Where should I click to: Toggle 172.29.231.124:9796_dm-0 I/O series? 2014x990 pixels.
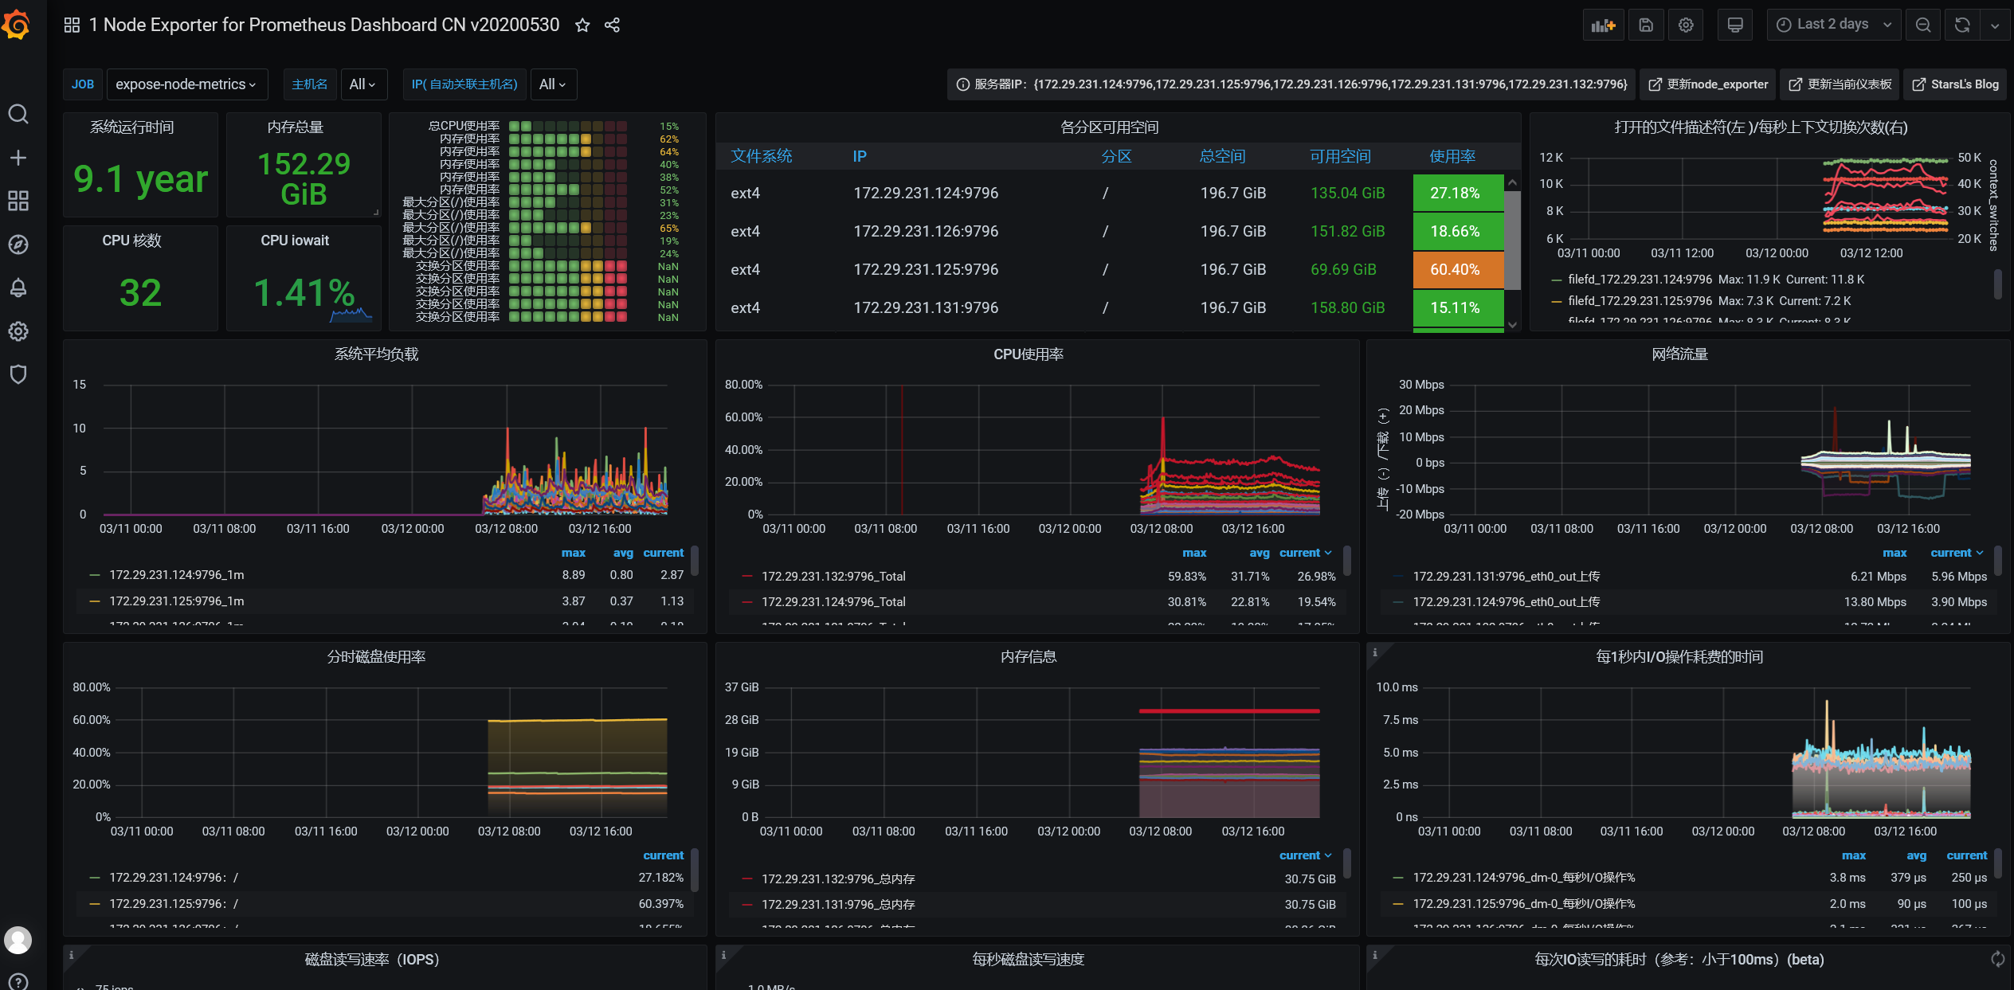pos(1523,878)
